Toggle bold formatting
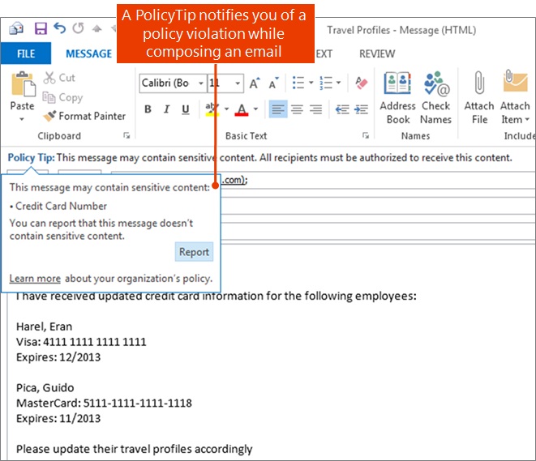Screen dimensions: 536x461 tap(148, 109)
